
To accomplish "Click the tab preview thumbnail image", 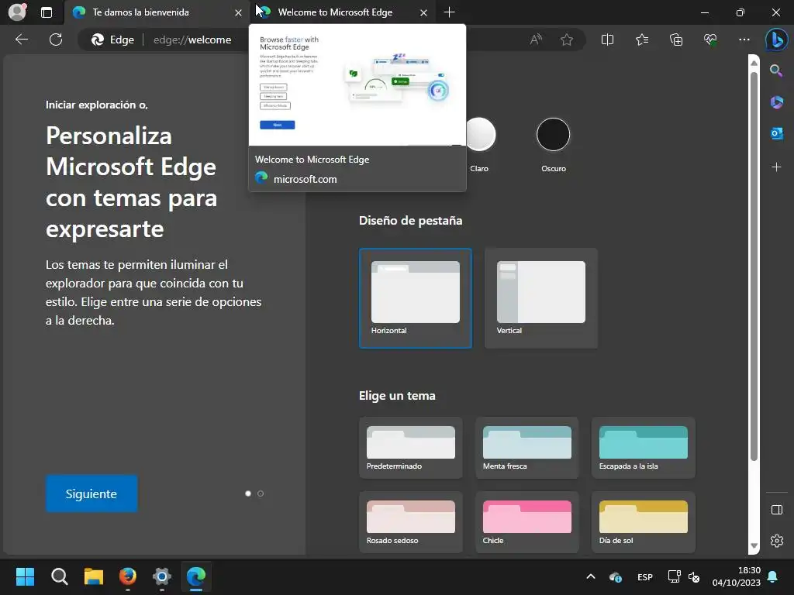I will pos(357,85).
